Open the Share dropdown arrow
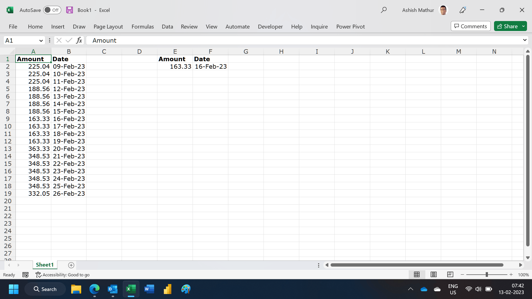Screen dimensions: 532x299 (523, 26)
